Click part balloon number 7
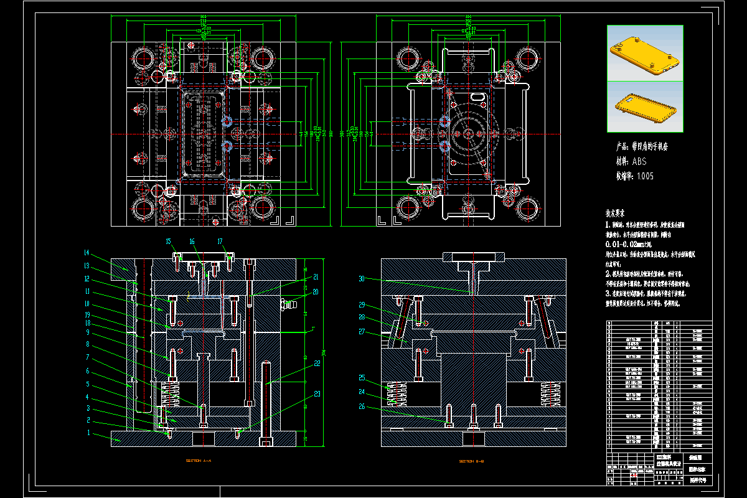This screenshot has width=747, height=498. (88, 357)
